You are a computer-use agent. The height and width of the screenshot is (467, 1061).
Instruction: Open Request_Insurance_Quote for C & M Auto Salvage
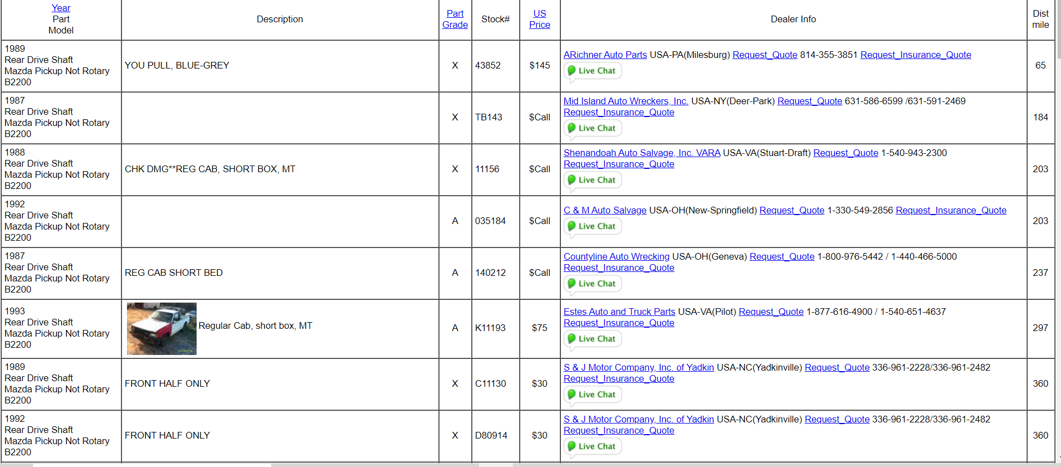(x=951, y=210)
